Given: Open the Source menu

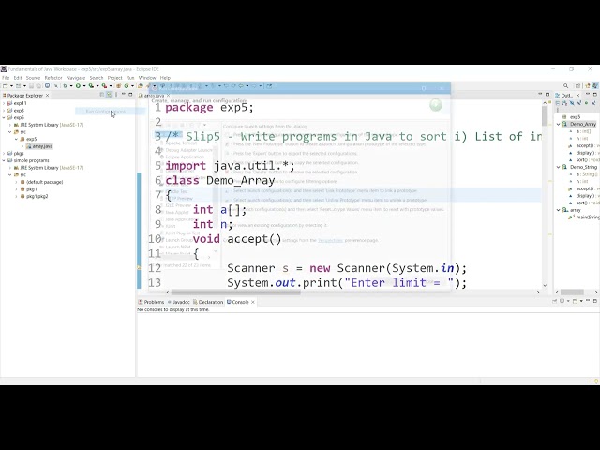Looking at the screenshot, I should click(33, 78).
